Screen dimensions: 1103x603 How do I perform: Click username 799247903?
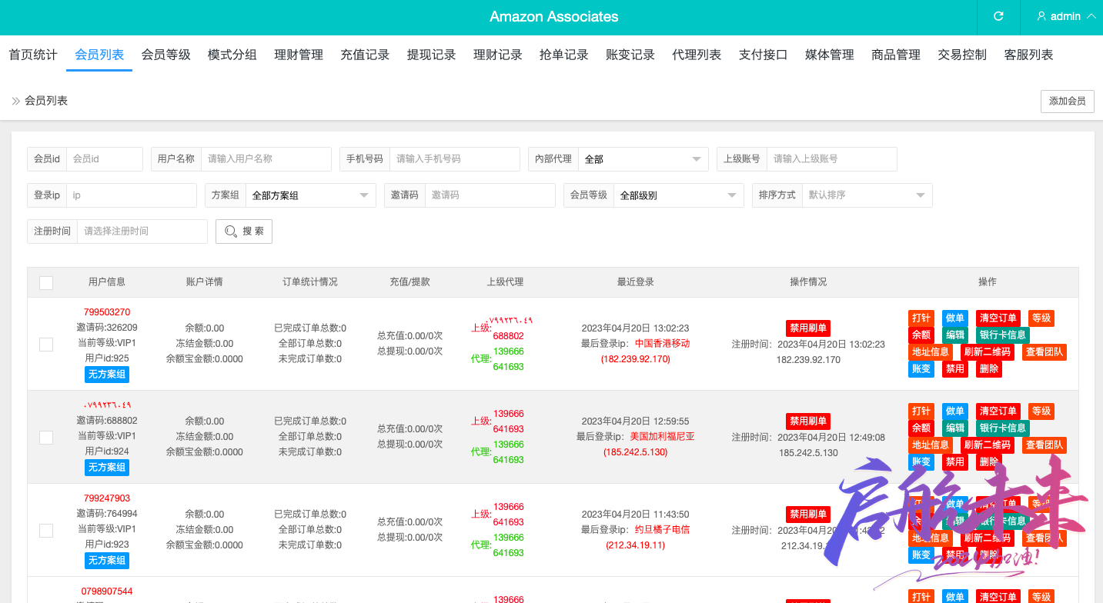pyautogui.click(x=107, y=498)
